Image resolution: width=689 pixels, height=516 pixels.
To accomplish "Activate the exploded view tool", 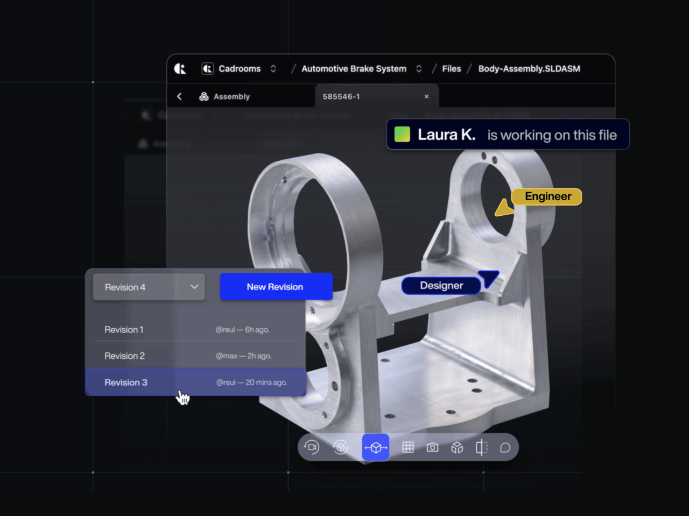I will click(x=456, y=447).
